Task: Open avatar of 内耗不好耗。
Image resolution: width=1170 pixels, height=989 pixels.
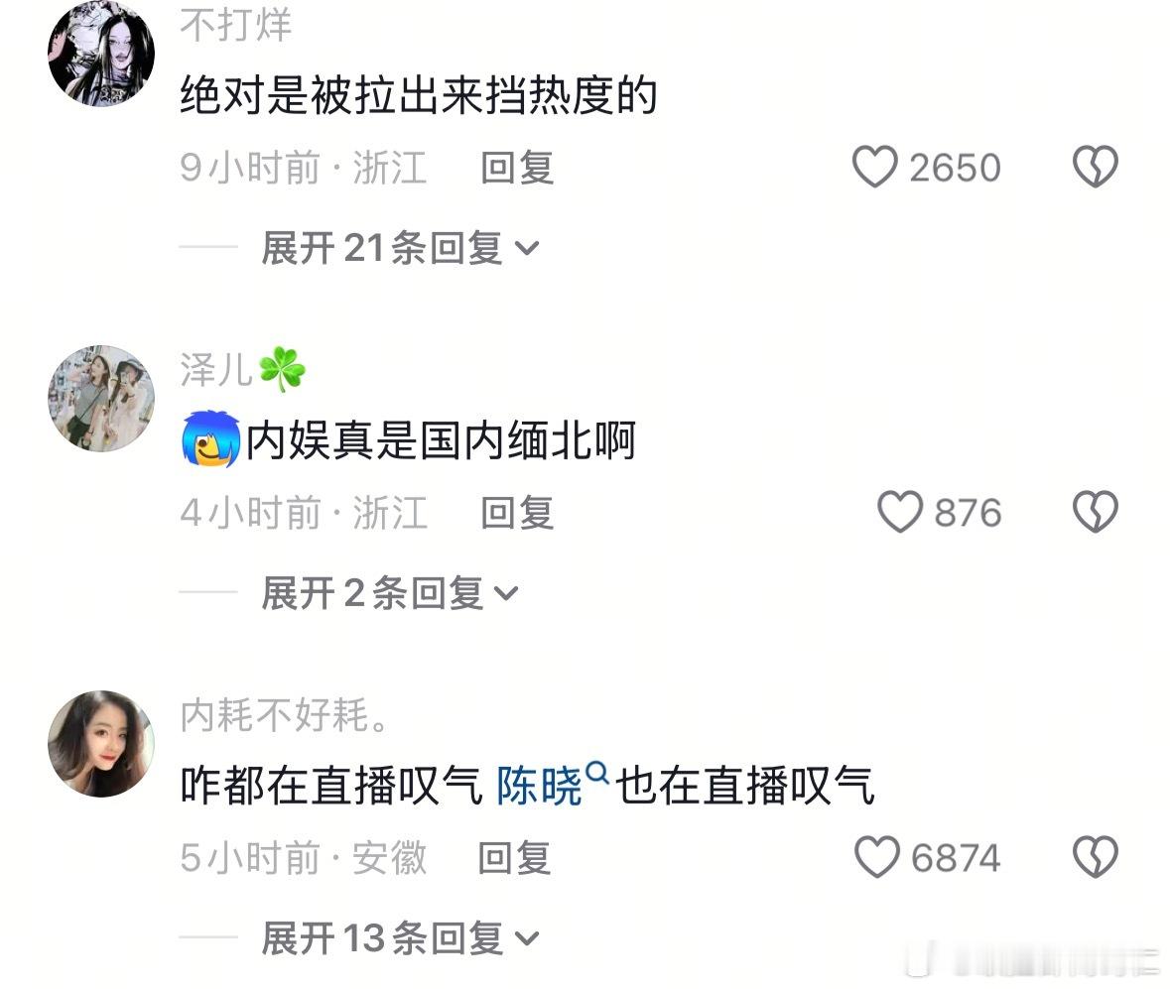Action: [101, 744]
